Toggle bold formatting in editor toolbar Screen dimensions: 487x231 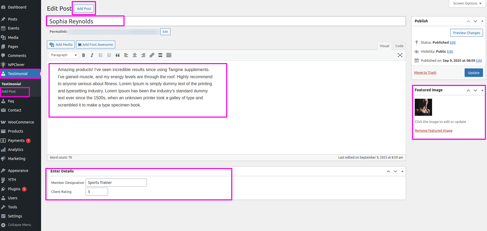[83, 55]
